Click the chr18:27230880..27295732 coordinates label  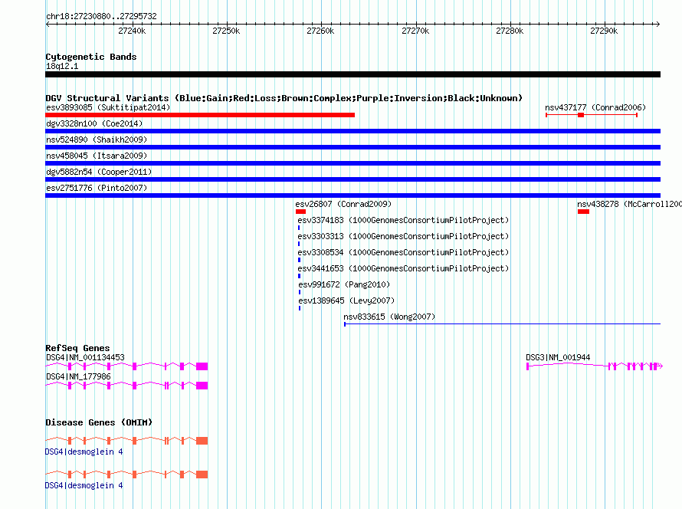101,16
